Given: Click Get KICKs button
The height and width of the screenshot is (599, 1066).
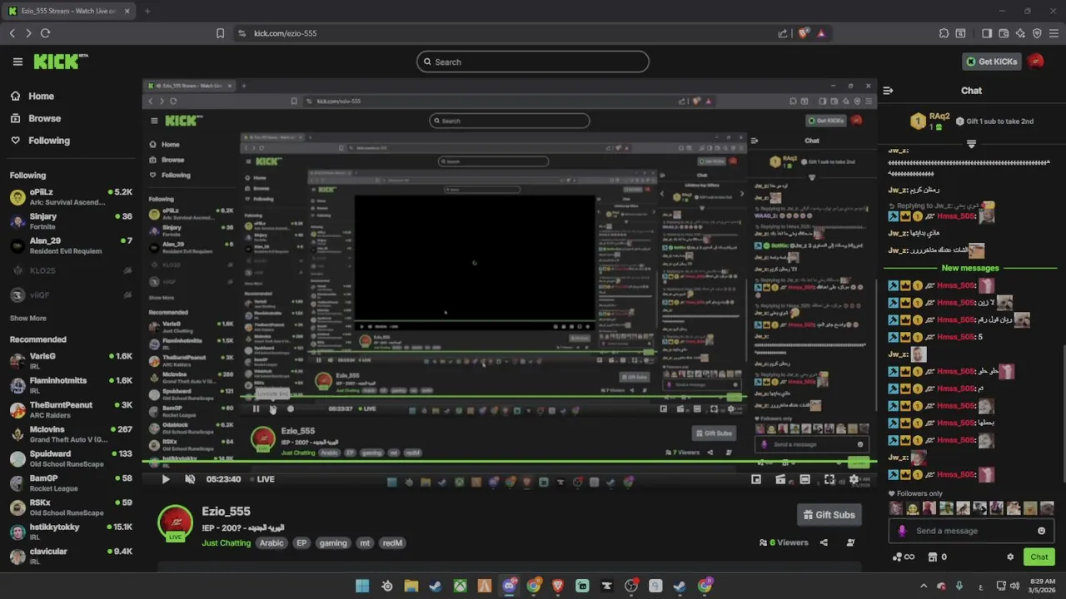Looking at the screenshot, I should point(991,62).
